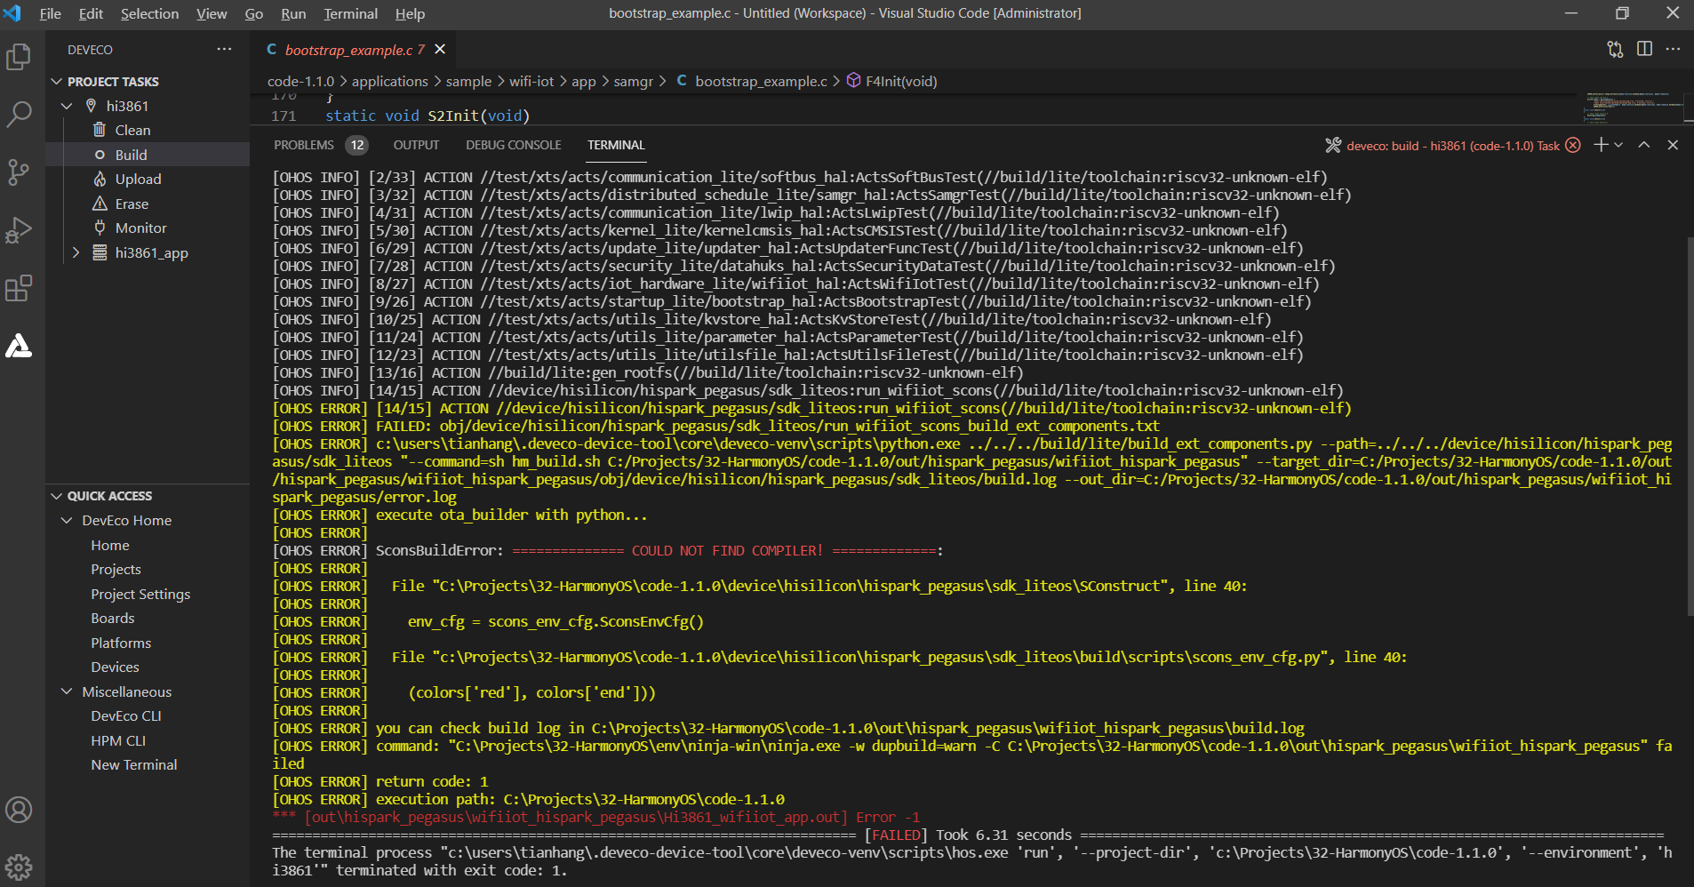Run the Upload task
1694x887 pixels.
[138, 179]
